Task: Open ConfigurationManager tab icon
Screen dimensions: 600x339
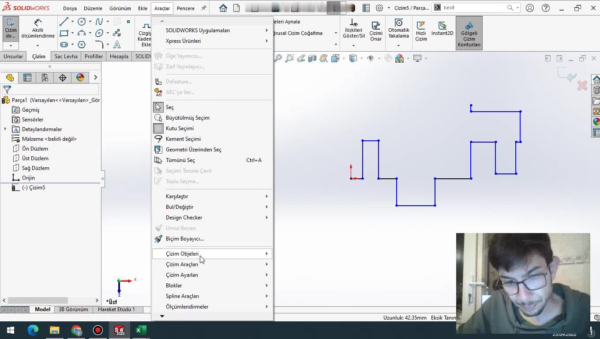Action: pos(45,78)
